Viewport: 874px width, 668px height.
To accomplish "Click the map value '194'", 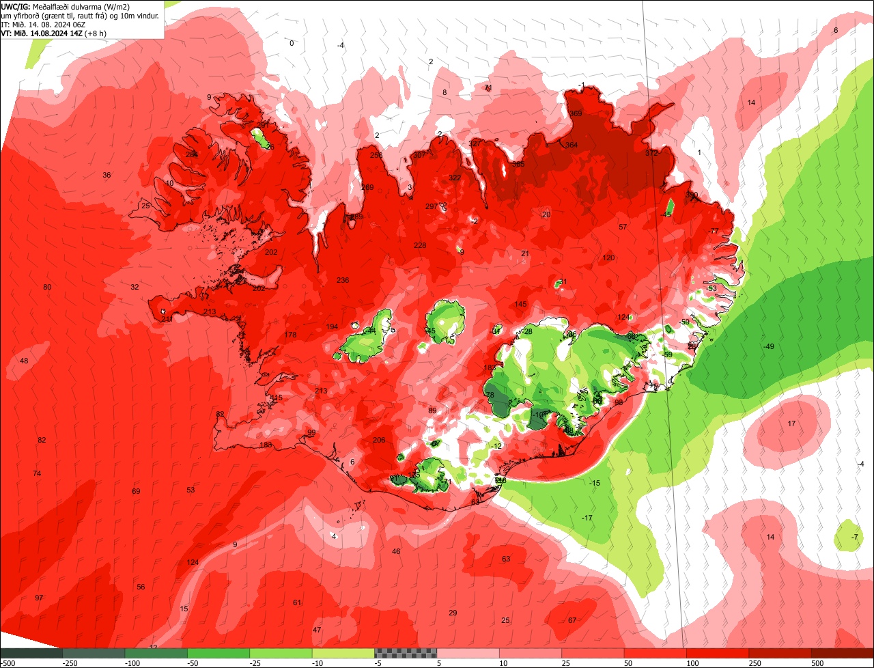I will (x=332, y=327).
